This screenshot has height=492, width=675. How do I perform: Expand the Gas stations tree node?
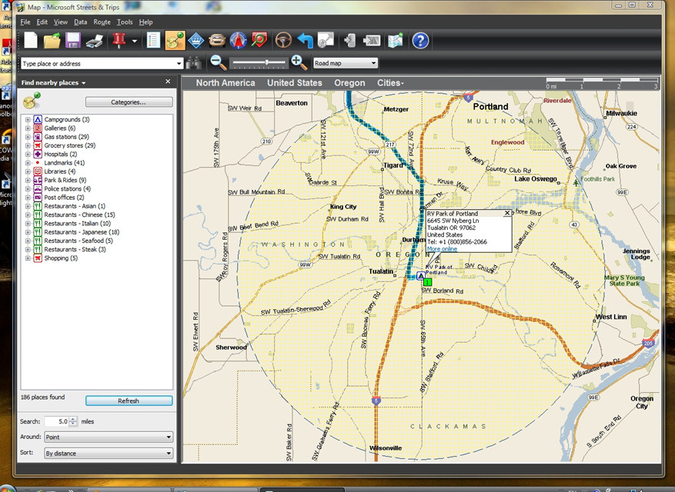[28, 137]
